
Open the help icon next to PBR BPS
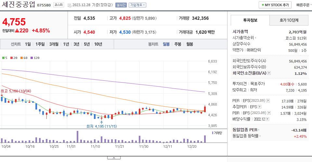269,113
